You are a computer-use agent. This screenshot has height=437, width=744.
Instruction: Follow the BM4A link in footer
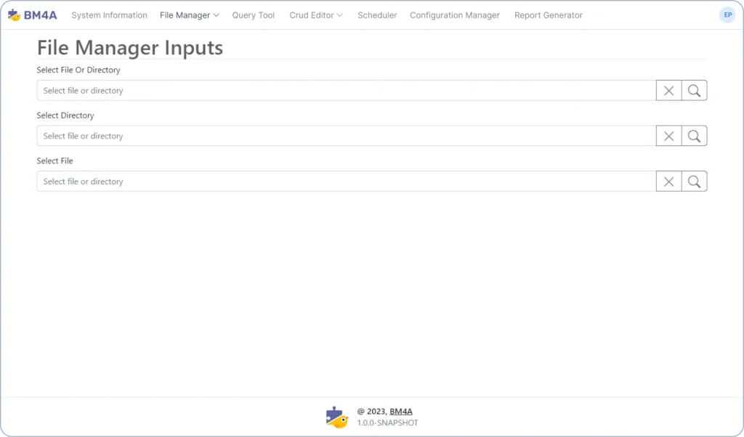tap(401, 412)
